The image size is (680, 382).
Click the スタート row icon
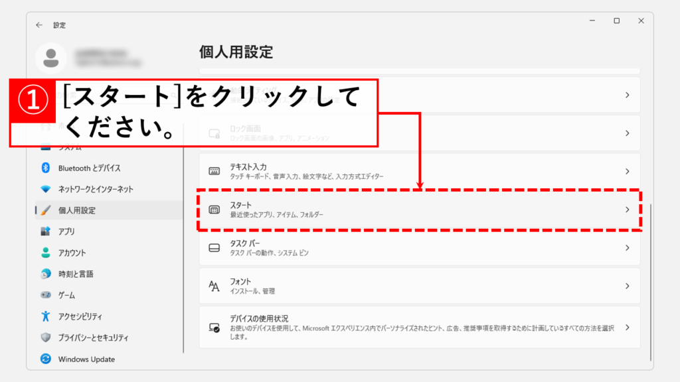pos(214,210)
